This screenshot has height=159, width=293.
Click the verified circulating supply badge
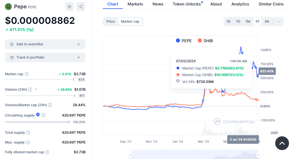coord(38,115)
